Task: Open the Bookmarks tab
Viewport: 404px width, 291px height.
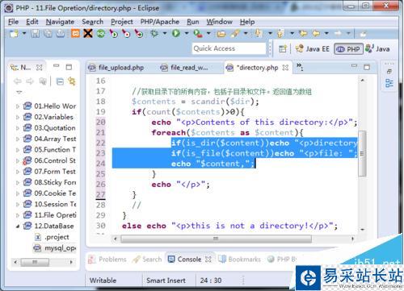Action: tap(240, 260)
